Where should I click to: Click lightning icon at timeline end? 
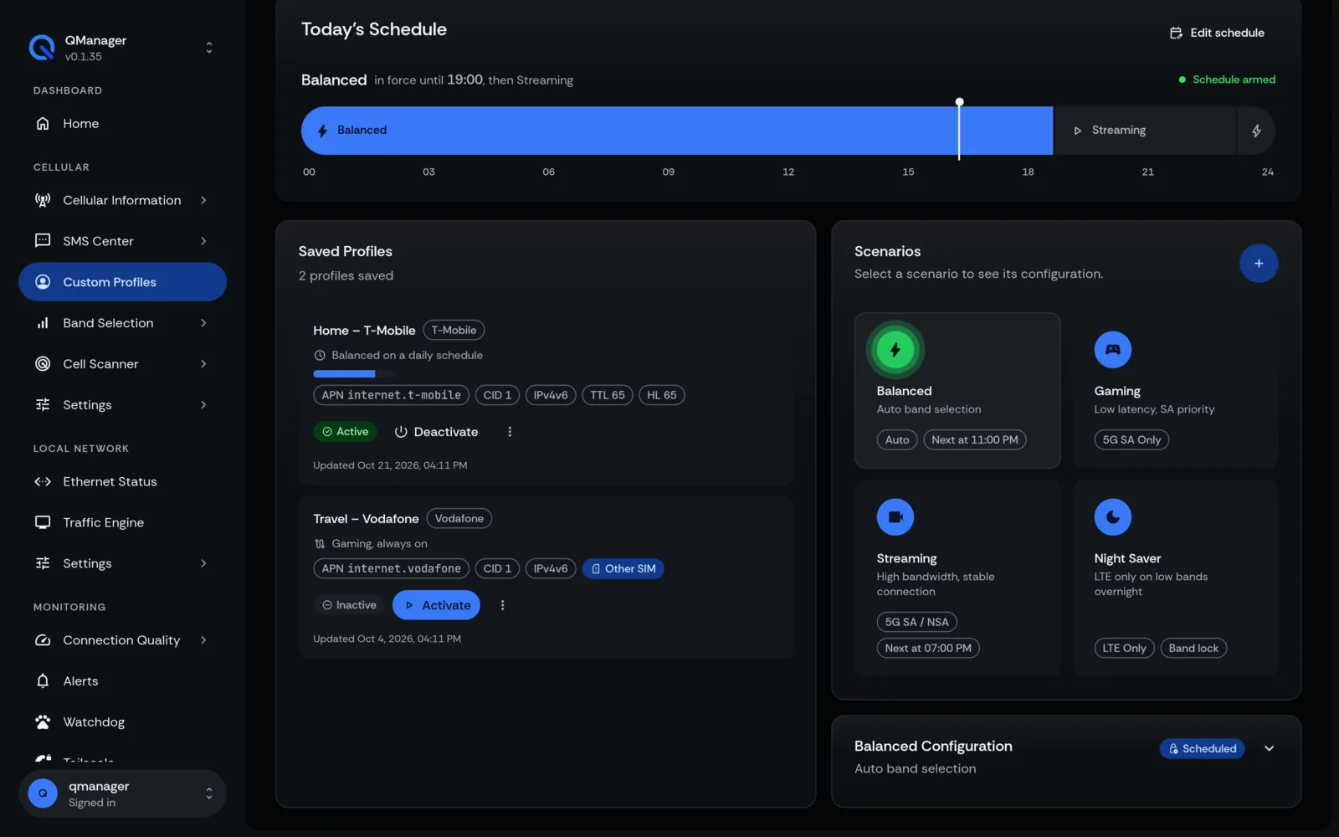point(1256,131)
